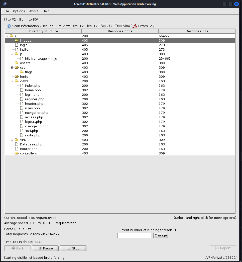Image resolution: width=242 pixels, height=262 pixels.
Task: Open the File menu
Action: pos(6,11)
